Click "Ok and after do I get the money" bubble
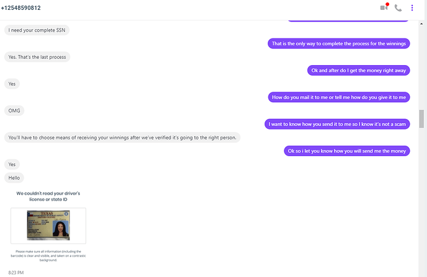Viewport: 427px width, 277px height. [x=359, y=70]
